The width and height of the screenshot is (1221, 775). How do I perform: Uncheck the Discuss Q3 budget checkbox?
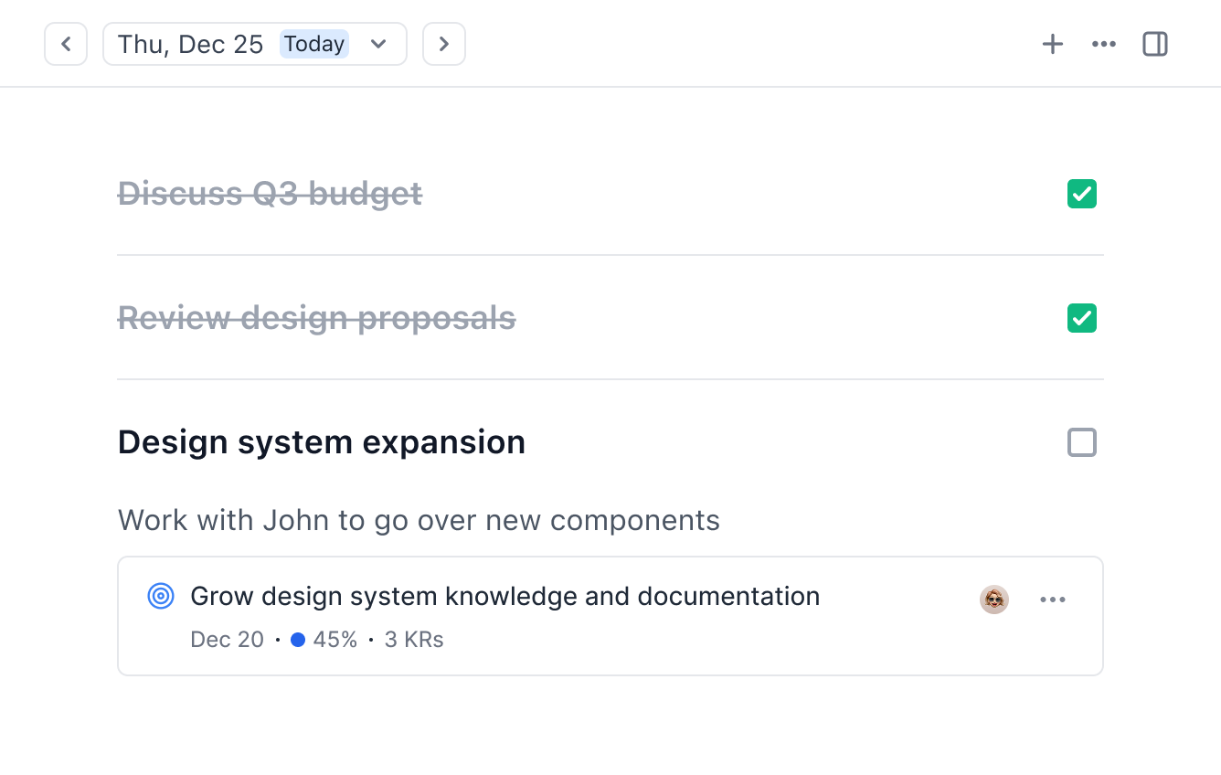tap(1082, 194)
